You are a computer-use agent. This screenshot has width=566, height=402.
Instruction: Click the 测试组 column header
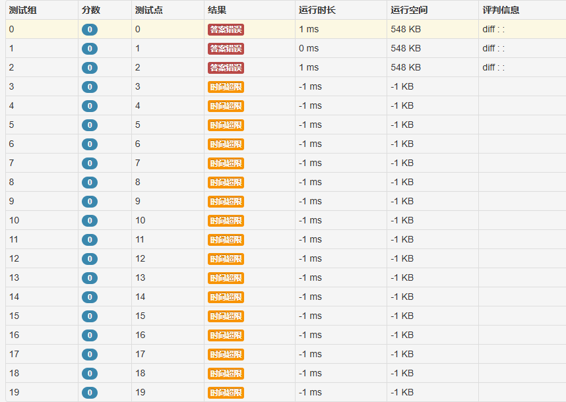23,10
